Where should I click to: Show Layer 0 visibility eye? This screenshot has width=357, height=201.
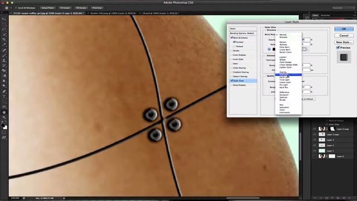[x=315, y=156]
